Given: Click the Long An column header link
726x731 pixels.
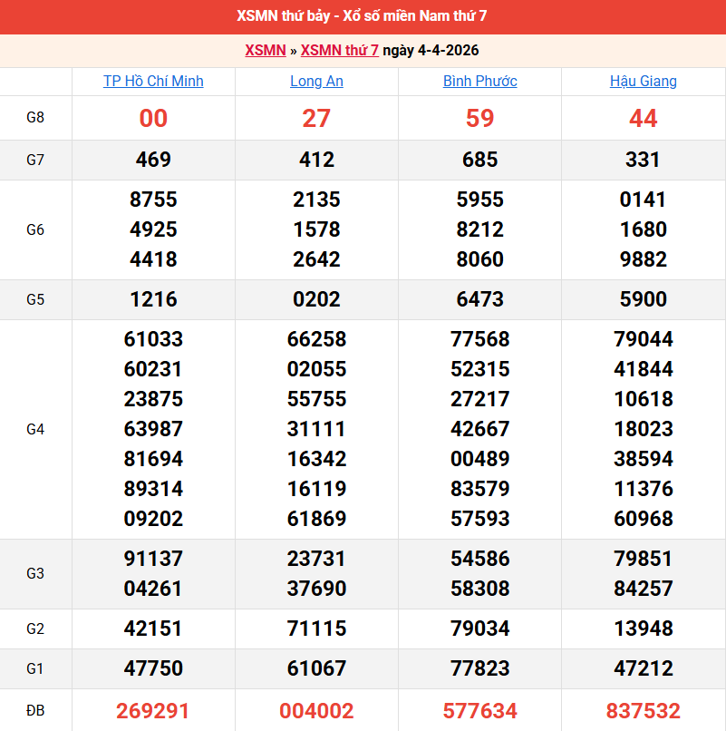Looking at the screenshot, I should (316, 81).
